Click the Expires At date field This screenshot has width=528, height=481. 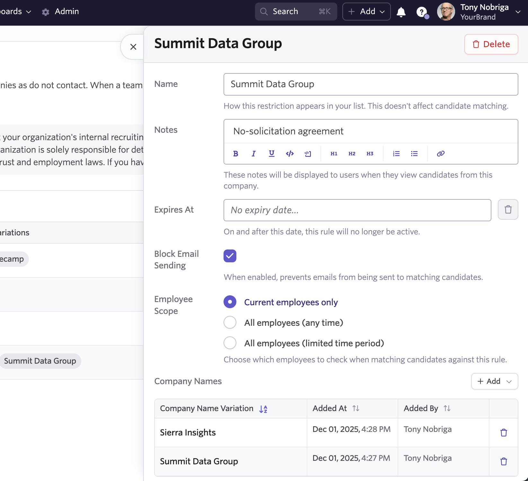357,210
